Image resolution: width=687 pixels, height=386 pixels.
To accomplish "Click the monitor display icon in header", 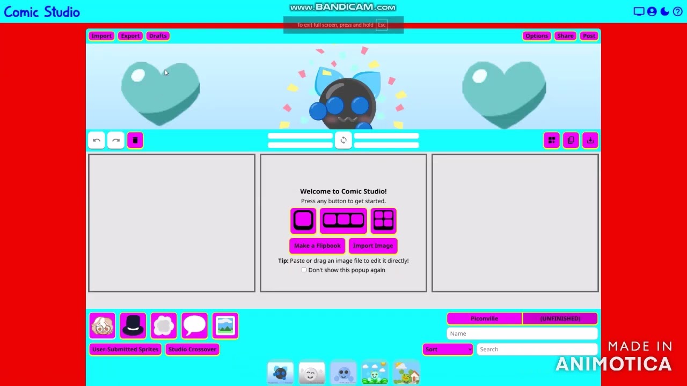I will coord(639,11).
